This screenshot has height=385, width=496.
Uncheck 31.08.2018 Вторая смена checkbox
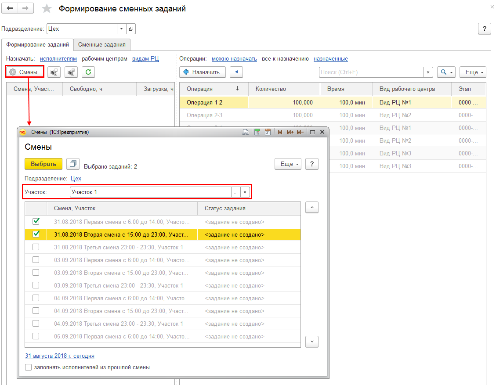point(36,234)
